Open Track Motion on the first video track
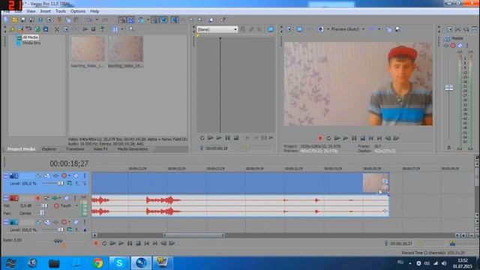The image size is (480, 270). (x=47, y=175)
